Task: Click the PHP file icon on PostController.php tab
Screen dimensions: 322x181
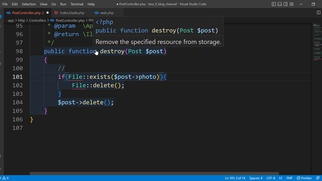Action: coord(8,13)
